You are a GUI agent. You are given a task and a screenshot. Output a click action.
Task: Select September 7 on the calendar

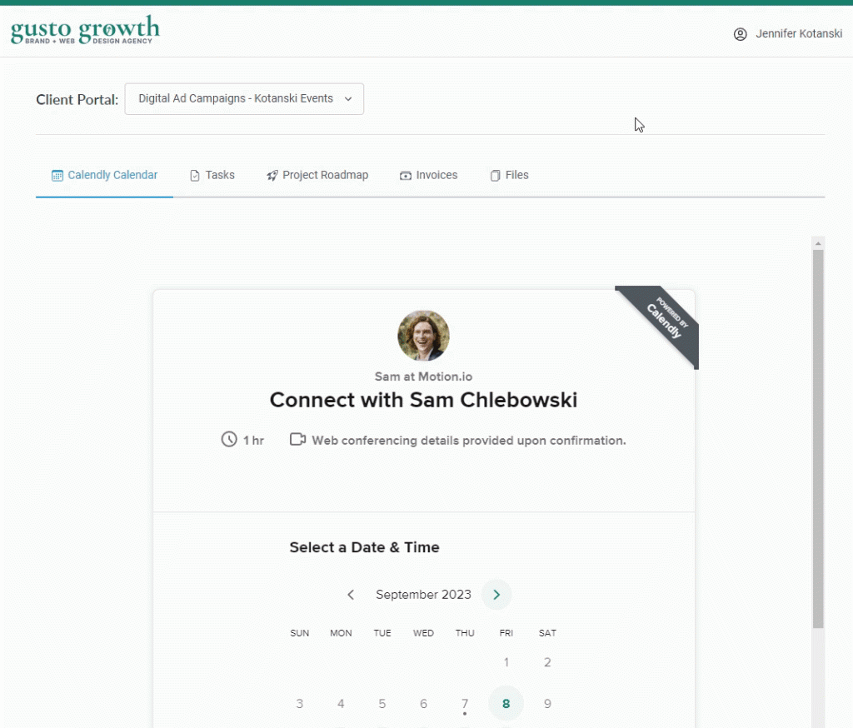point(465,704)
